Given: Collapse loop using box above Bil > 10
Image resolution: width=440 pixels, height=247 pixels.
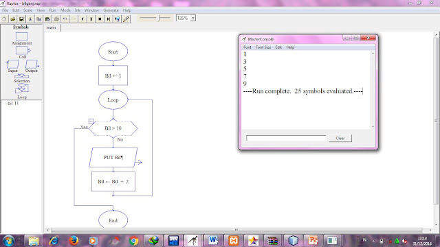Looking at the screenshot, I should pyautogui.click(x=91, y=121).
